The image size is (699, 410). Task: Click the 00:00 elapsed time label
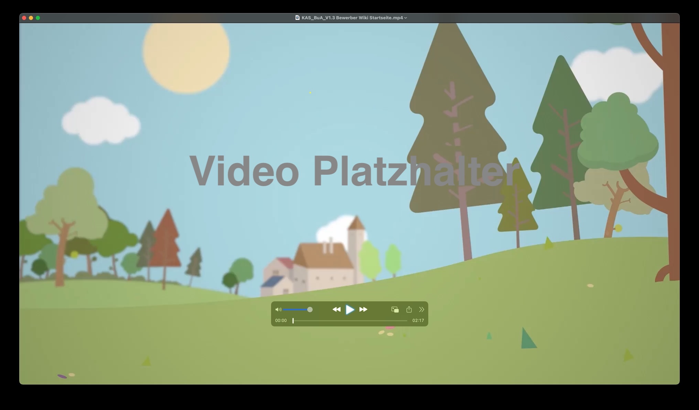point(281,321)
